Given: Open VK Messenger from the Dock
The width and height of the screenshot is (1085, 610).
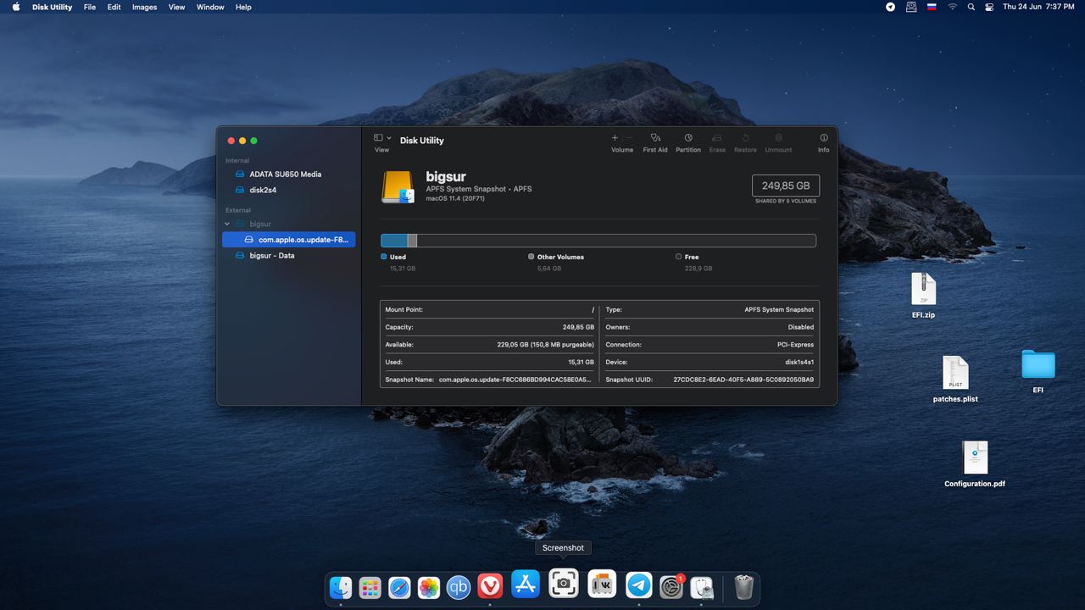Looking at the screenshot, I should [x=602, y=584].
